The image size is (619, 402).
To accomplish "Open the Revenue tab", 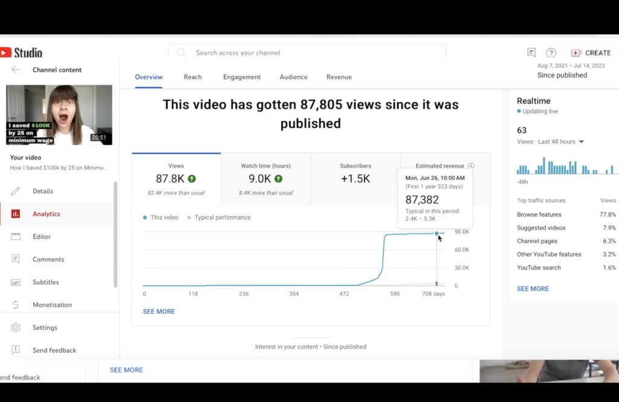I will click(339, 77).
